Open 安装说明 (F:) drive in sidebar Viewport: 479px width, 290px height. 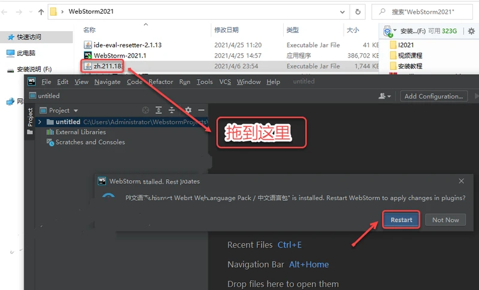34,70
